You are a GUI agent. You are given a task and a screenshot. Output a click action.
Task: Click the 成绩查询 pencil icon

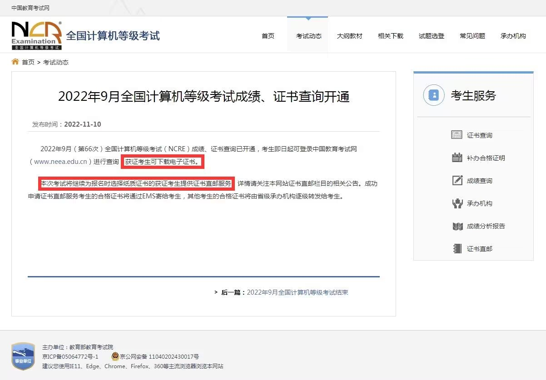[457, 180]
